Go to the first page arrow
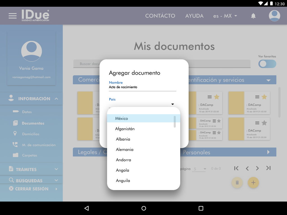Image resolution: width=287 pixels, height=215 pixels. [x=236, y=168]
